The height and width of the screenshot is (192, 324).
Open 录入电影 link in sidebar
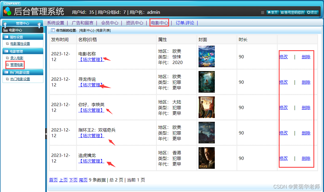(17, 58)
